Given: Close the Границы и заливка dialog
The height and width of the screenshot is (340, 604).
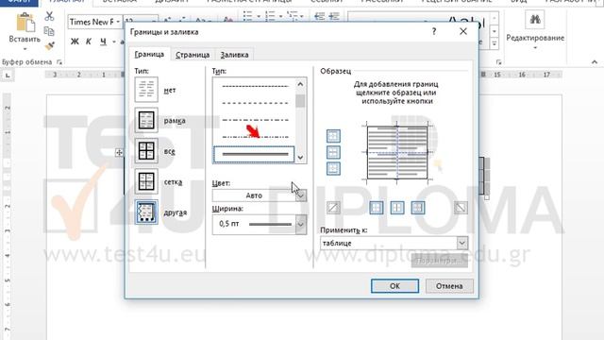Looking at the screenshot, I should pos(463,31).
